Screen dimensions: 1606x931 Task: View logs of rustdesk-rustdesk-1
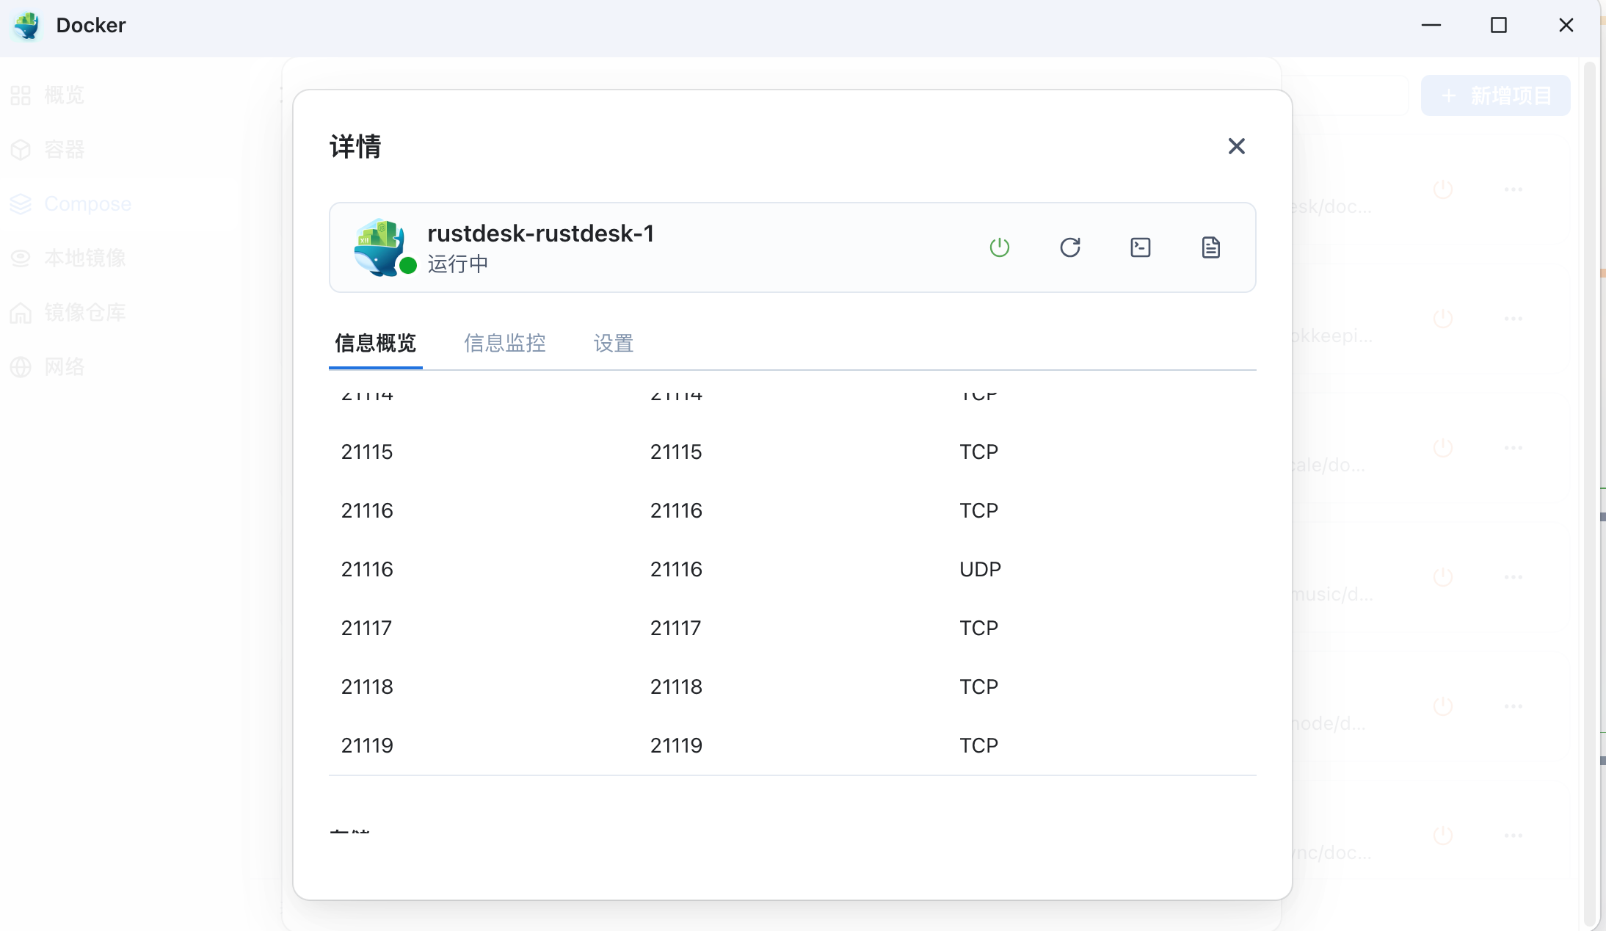tap(1210, 247)
